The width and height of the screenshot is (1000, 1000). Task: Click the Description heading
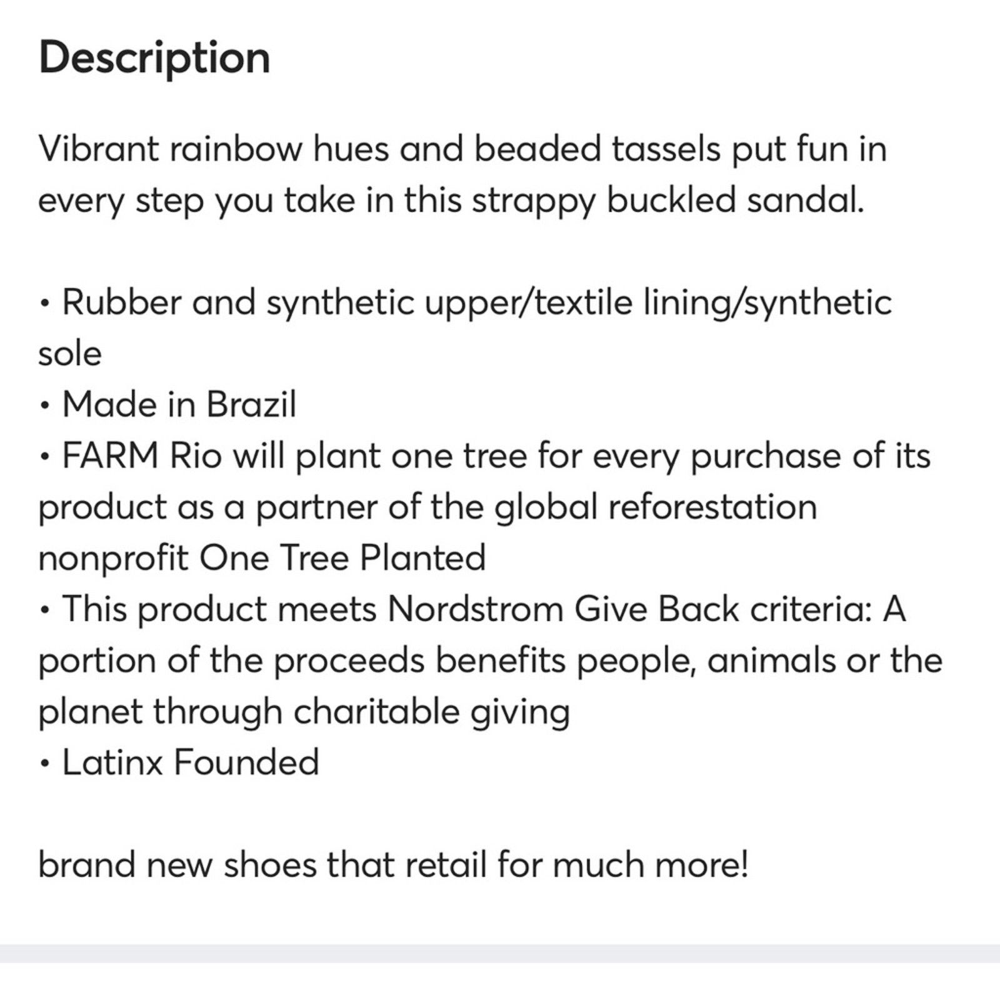tap(154, 58)
